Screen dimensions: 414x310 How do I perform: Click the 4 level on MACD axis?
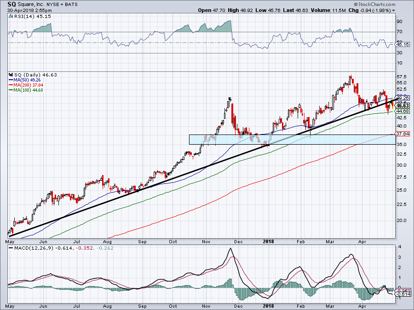pos(400,247)
